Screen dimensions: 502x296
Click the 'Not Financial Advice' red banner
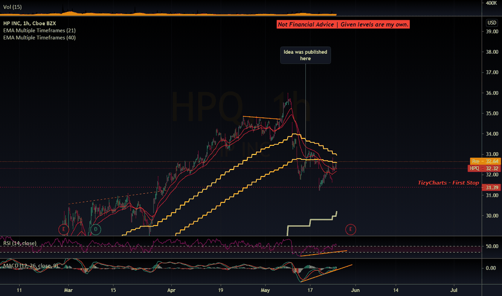[343, 24]
